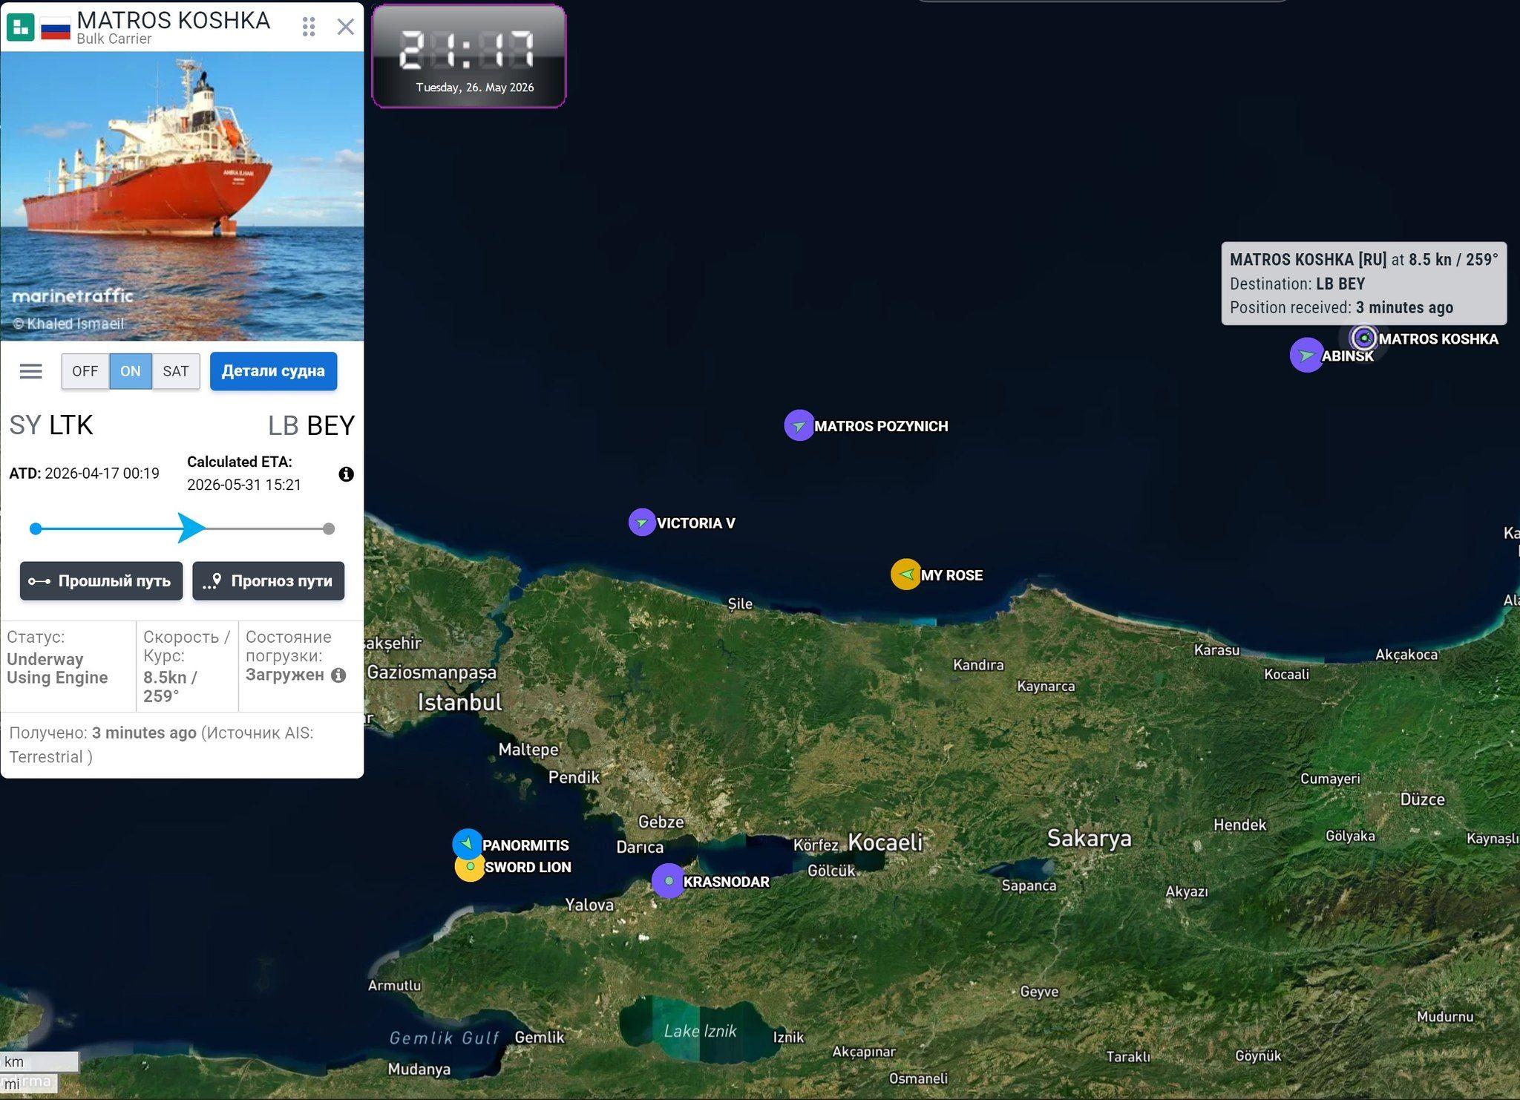The width and height of the screenshot is (1520, 1100).
Task: Show route forecast with Прогноз пути
Action: [268, 581]
